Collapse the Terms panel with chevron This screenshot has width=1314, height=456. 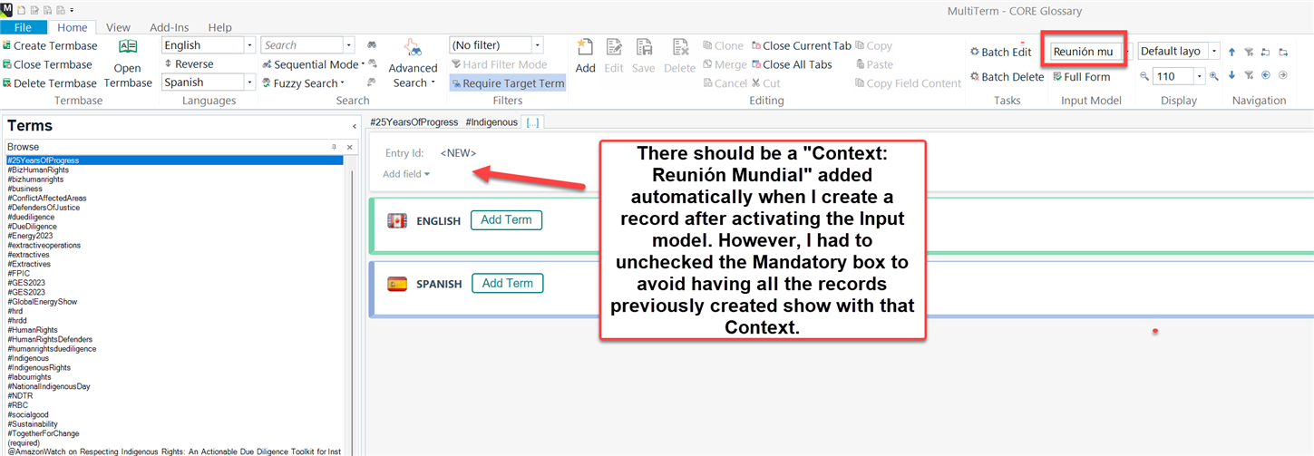click(x=355, y=127)
